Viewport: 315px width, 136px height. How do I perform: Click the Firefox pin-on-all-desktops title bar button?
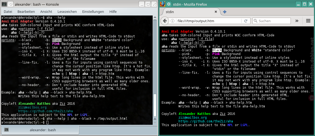(x=169, y=4)
